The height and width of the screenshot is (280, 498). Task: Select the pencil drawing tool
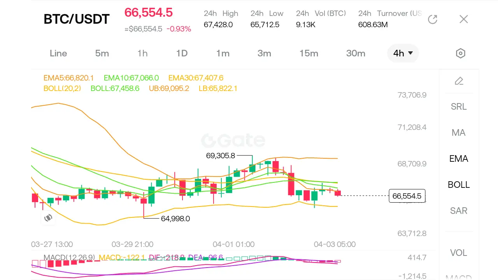(x=459, y=81)
